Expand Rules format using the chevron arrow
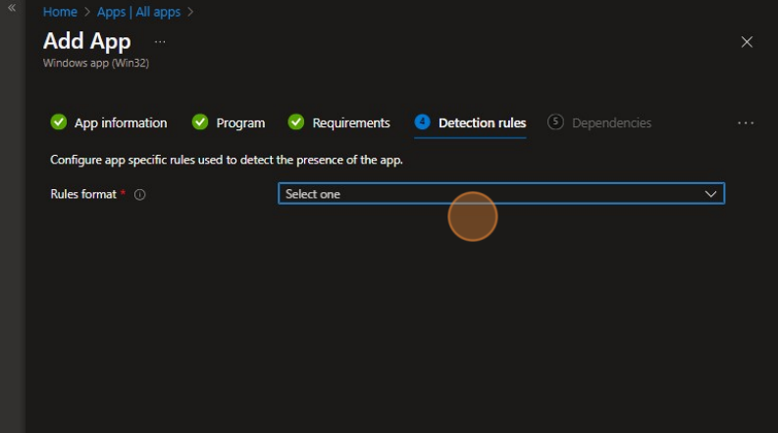This screenshot has height=433, width=778. click(711, 194)
